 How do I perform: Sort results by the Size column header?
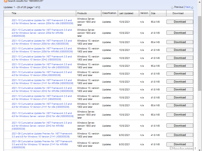(153, 13)
